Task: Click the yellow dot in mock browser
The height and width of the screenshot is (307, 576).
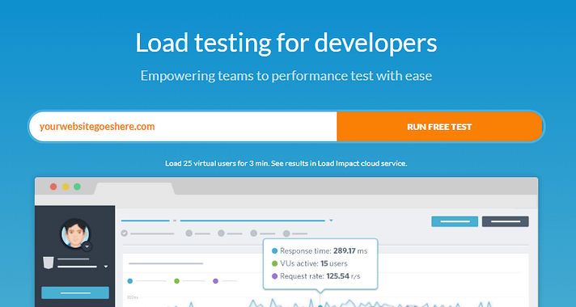Action: (66, 187)
